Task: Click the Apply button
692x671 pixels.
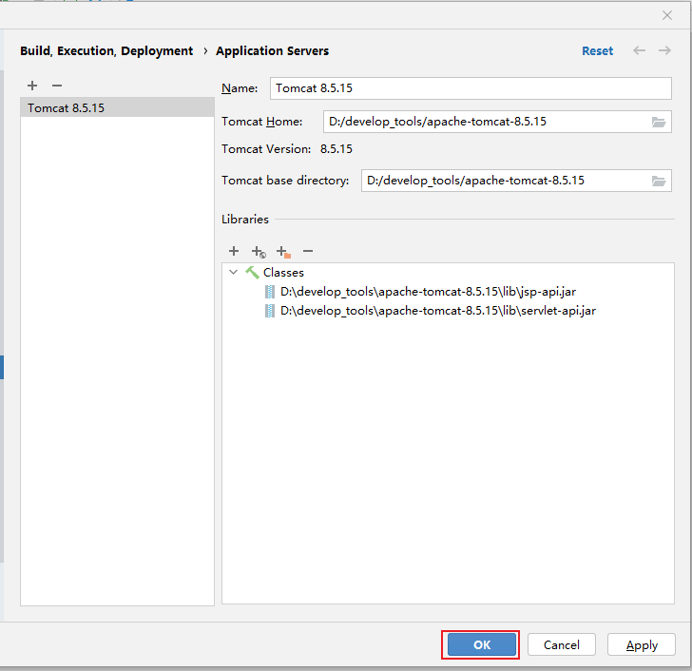Action: click(x=642, y=645)
